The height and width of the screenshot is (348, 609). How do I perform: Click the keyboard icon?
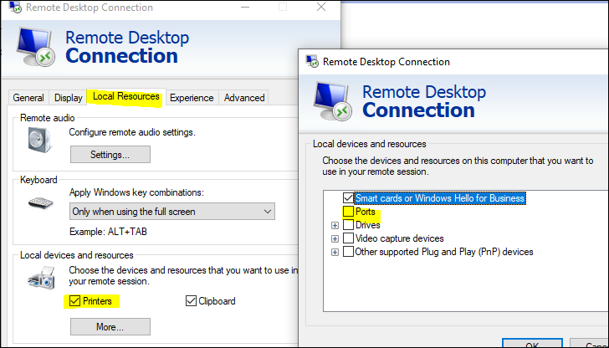coord(40,202)
